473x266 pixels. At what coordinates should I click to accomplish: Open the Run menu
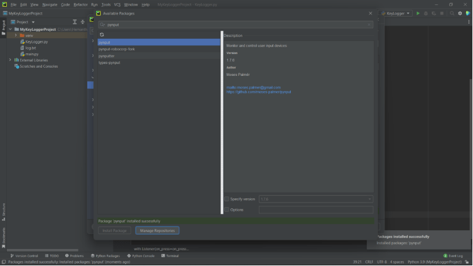tap(94, 4)
